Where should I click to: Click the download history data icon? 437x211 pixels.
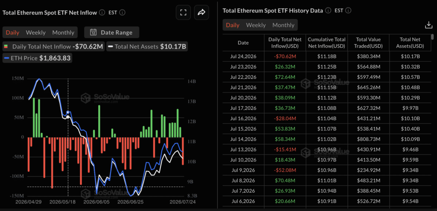(x=428, y=25)
